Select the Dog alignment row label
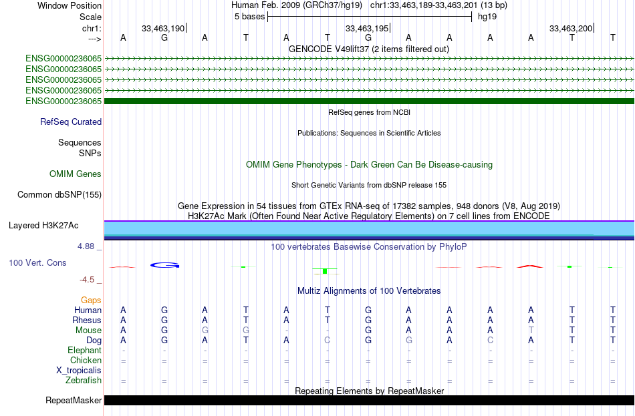This screenshot has width=635, height=416. 94,341
